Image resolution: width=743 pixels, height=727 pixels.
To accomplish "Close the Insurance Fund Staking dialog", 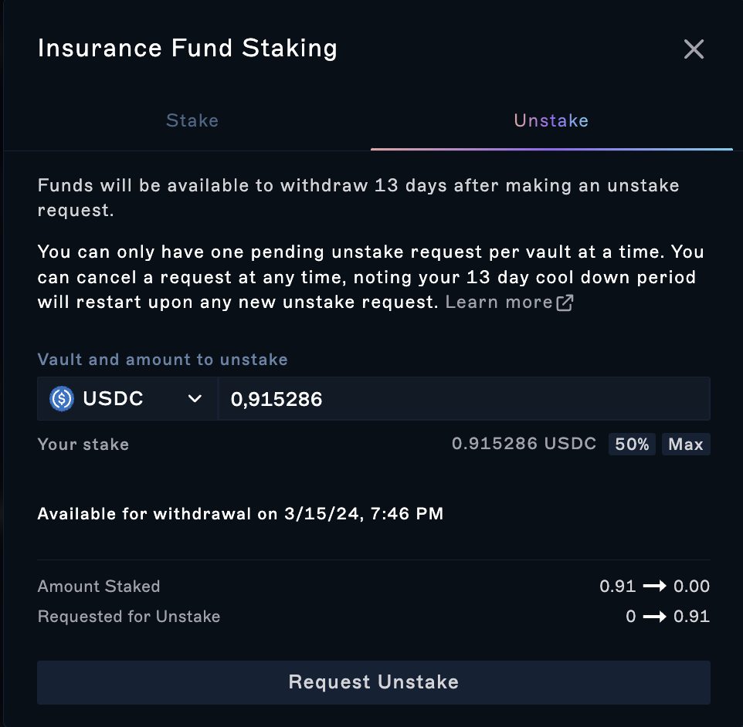I will 694,49.
